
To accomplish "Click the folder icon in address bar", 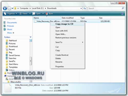I will coord(15,8).
